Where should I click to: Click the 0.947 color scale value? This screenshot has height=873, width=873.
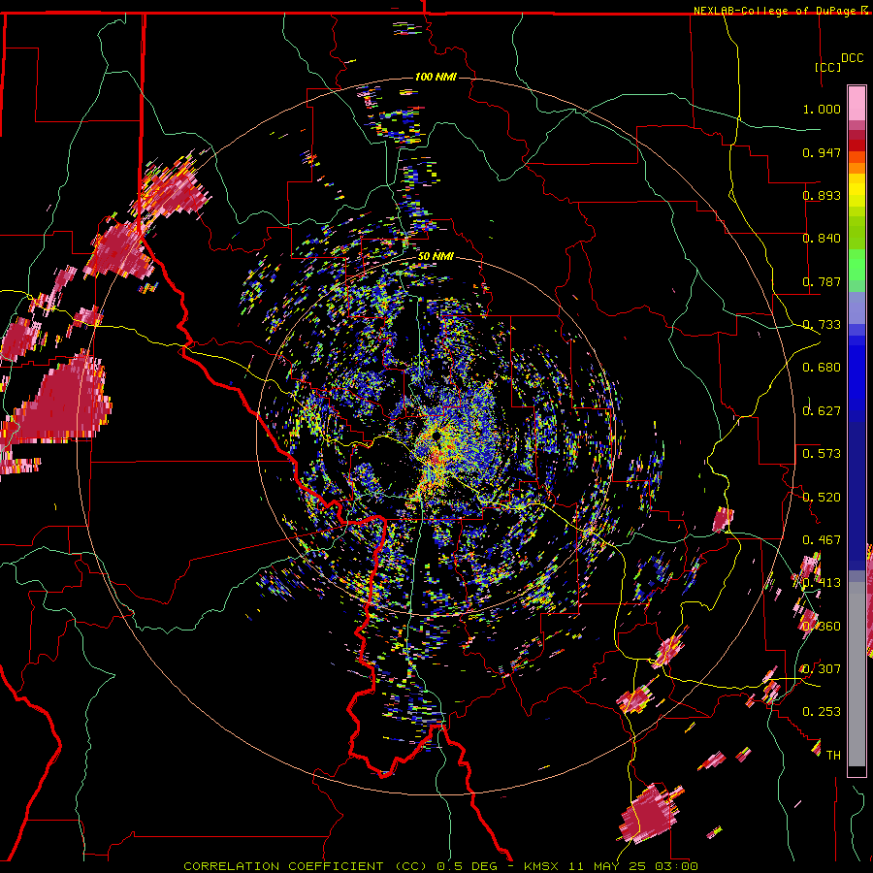coord(822,152)
